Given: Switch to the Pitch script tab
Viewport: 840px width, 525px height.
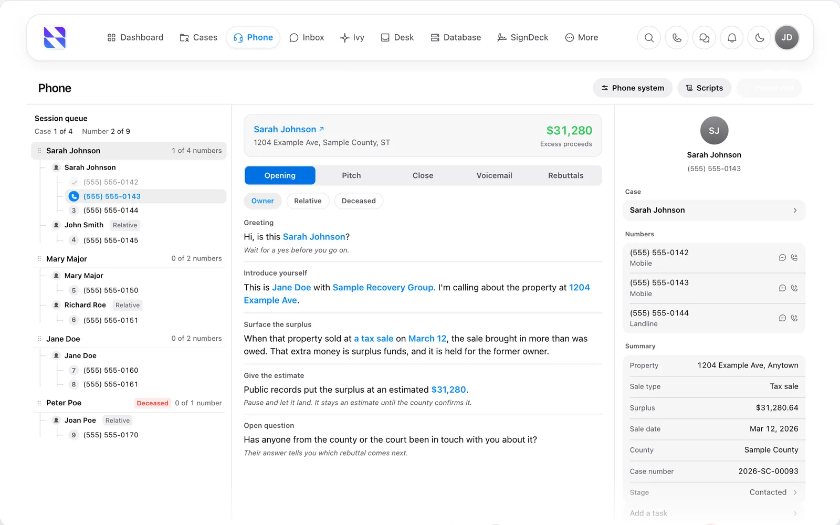Looking at the screenshot, I should [351, 176].
